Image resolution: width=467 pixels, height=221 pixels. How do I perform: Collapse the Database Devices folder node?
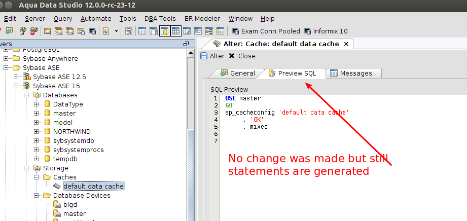click(36, 195)
